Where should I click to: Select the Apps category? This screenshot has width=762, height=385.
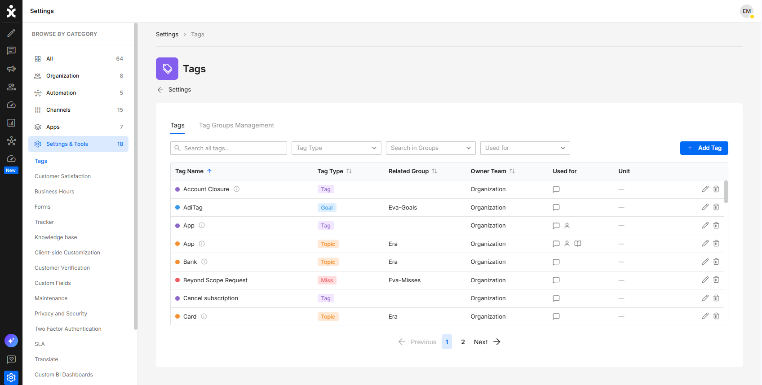click(x=79, y=127)
